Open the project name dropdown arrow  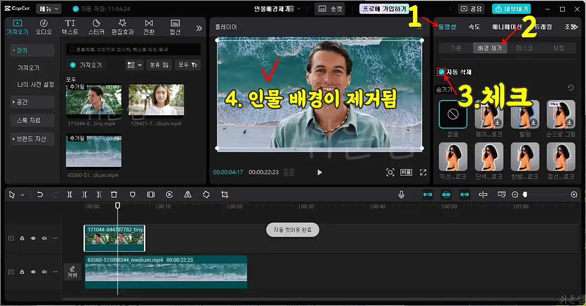299,9
